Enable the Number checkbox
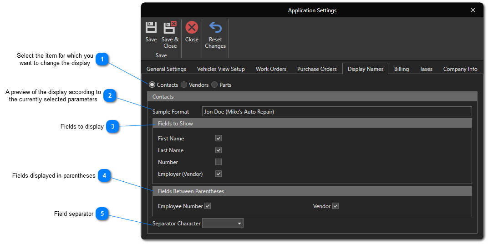 click(x=219, y=162)
